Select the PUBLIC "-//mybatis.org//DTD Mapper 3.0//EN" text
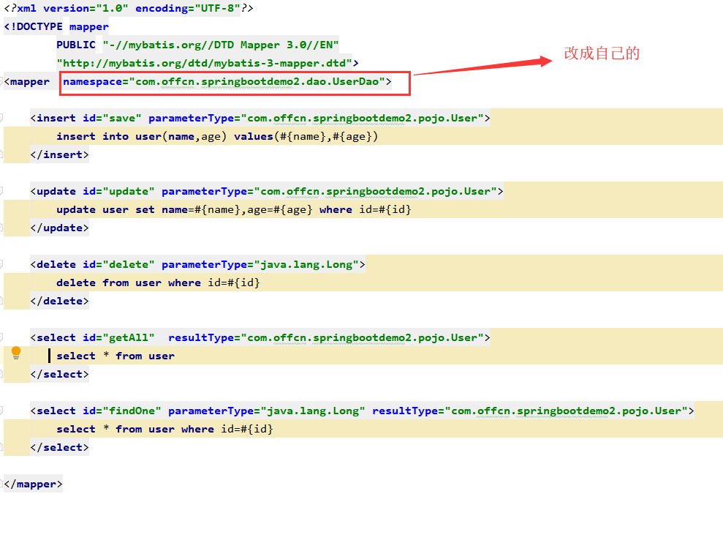723x554 pixels. pos(198,45)
